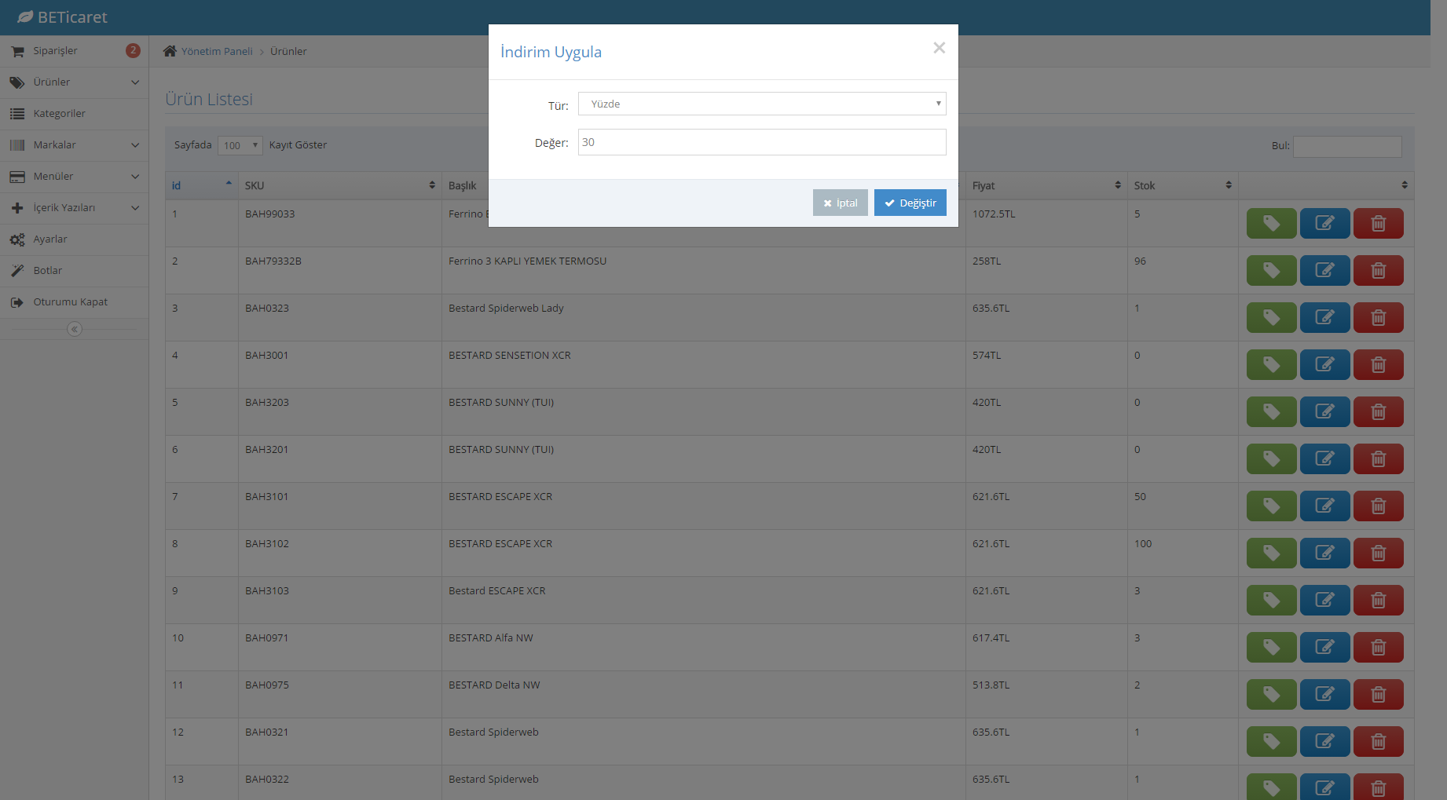The image size is (1447, 800).
Task: Click Ürünler breadcrumb text
Action: (288, 51)
